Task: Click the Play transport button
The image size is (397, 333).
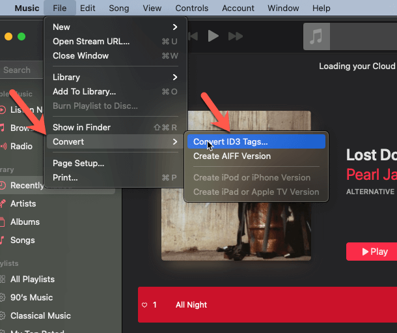Action: click(213, 36)
